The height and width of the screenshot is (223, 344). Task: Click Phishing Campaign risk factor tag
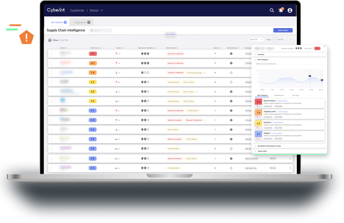click(x=194, y=73)
